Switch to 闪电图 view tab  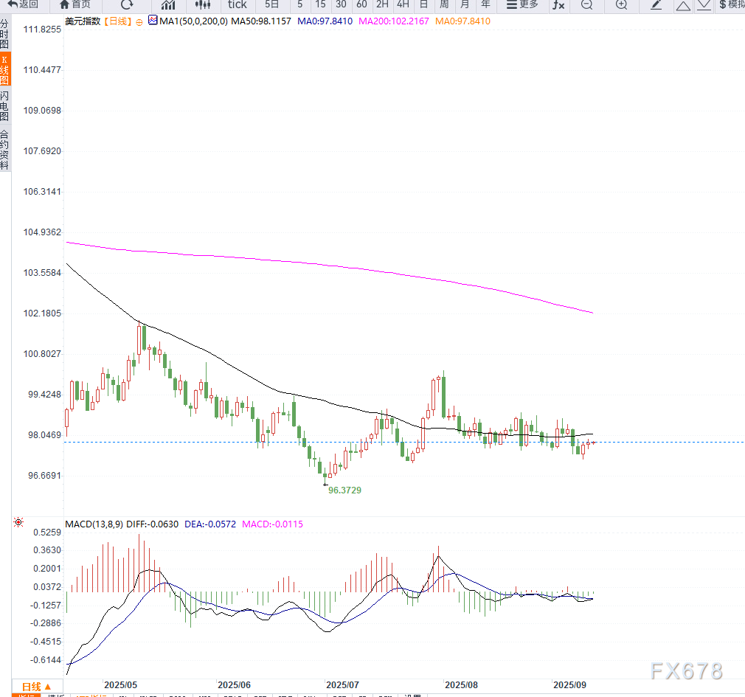tap(5, 106)
